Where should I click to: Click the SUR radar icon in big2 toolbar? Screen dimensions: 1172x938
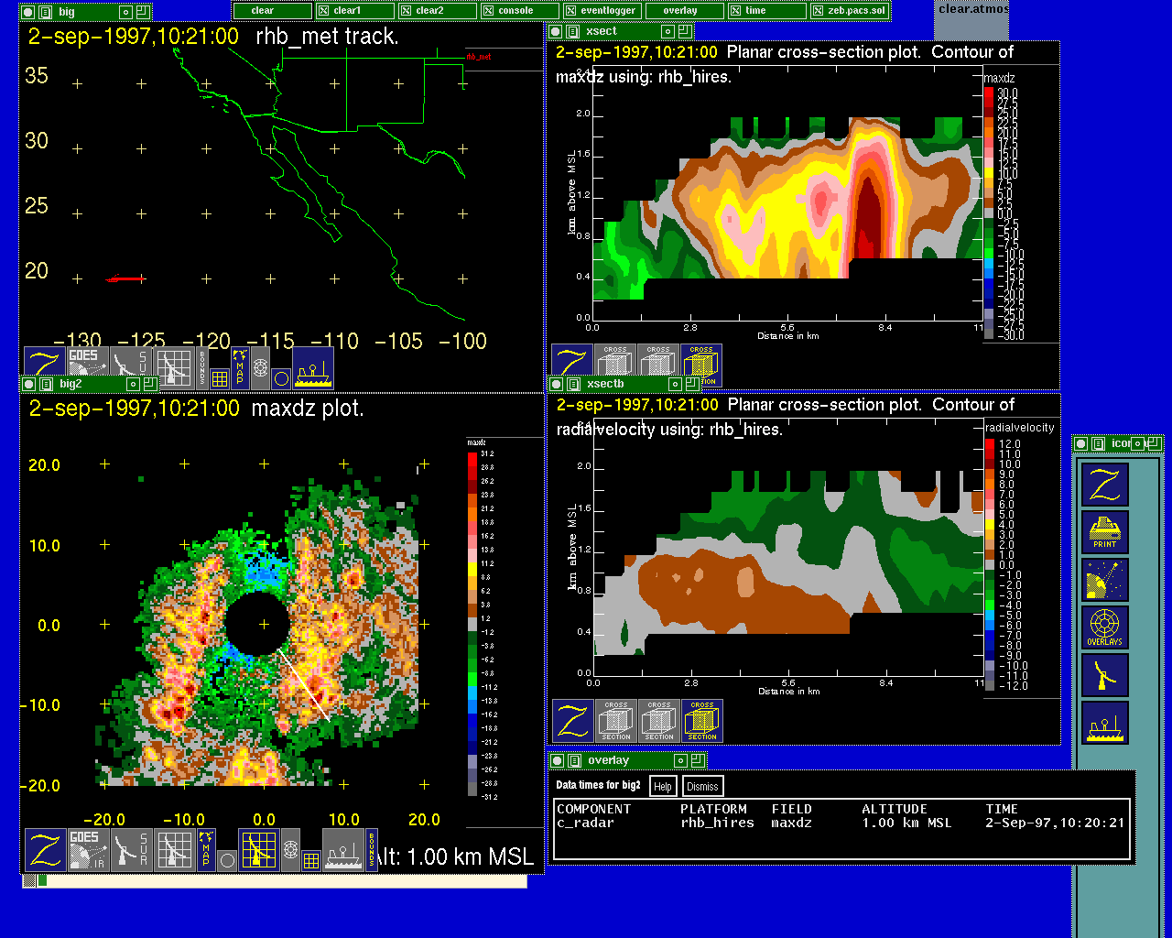coord(131,850)
